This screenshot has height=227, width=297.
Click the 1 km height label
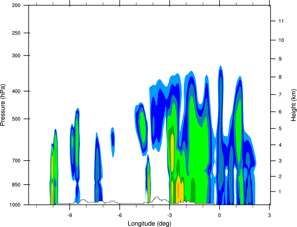click(x=280, y=192)
